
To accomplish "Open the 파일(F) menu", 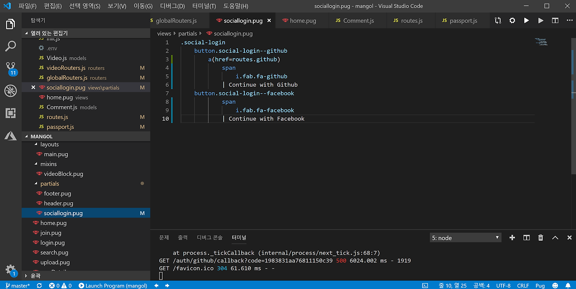I will [27, 6].
